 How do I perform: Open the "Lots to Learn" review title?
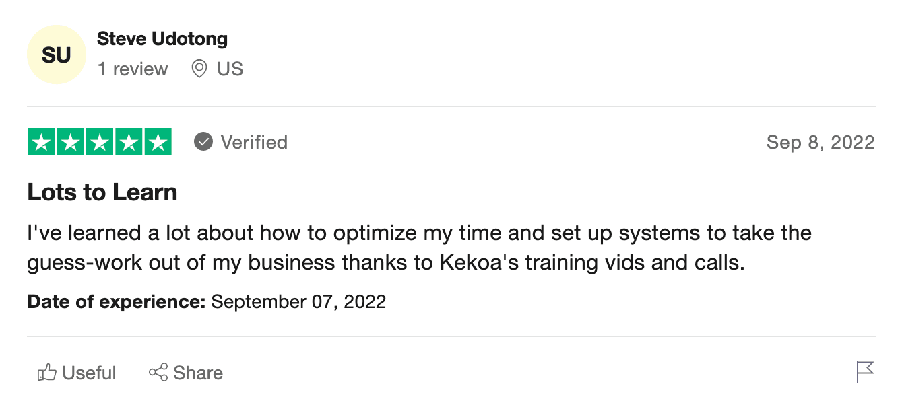click(x=102, y=192)
